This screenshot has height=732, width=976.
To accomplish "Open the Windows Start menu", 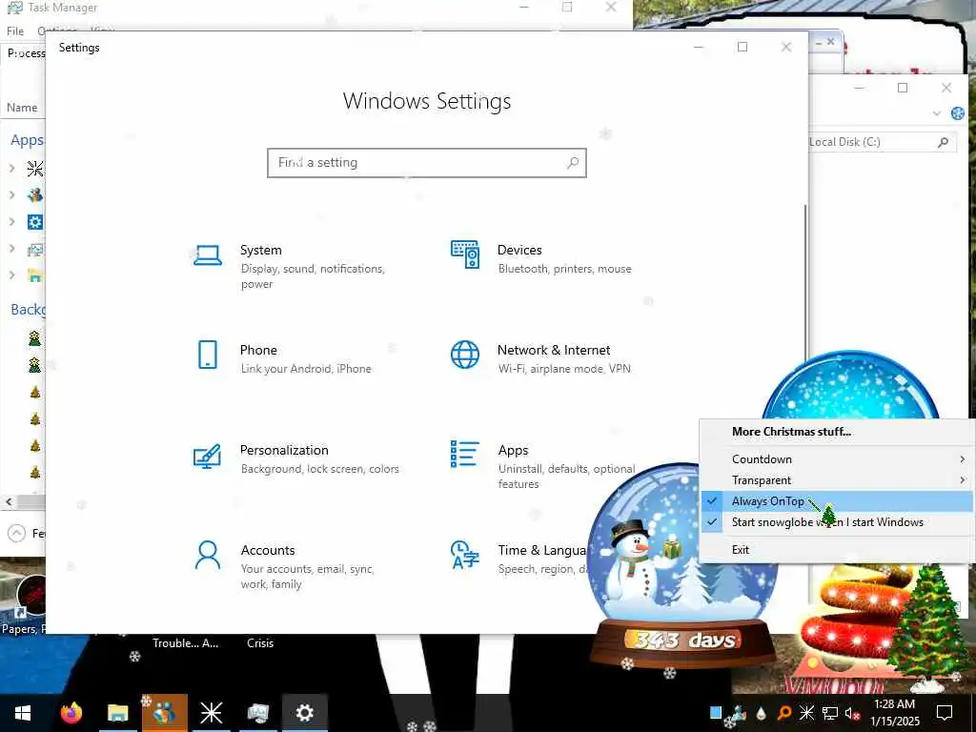I will point(23,713).
